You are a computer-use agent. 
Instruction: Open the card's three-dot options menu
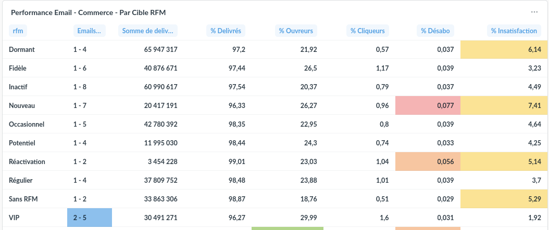coord(534,12)
